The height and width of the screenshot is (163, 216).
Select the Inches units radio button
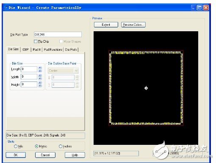(x=61, y=146)
